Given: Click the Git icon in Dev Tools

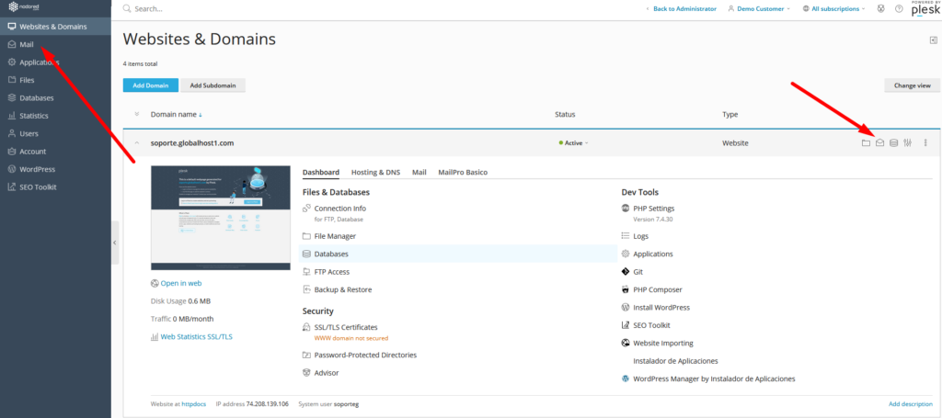Looking at the screenshot, I should [626, 272].
